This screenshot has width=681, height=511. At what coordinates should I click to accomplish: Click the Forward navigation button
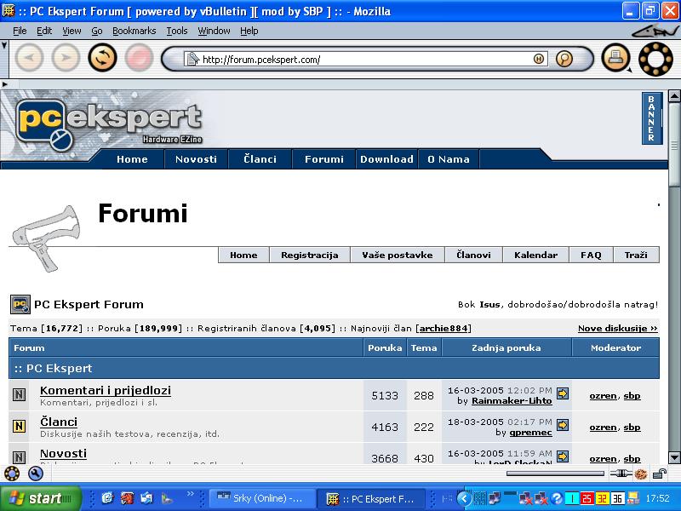[66, 58]
